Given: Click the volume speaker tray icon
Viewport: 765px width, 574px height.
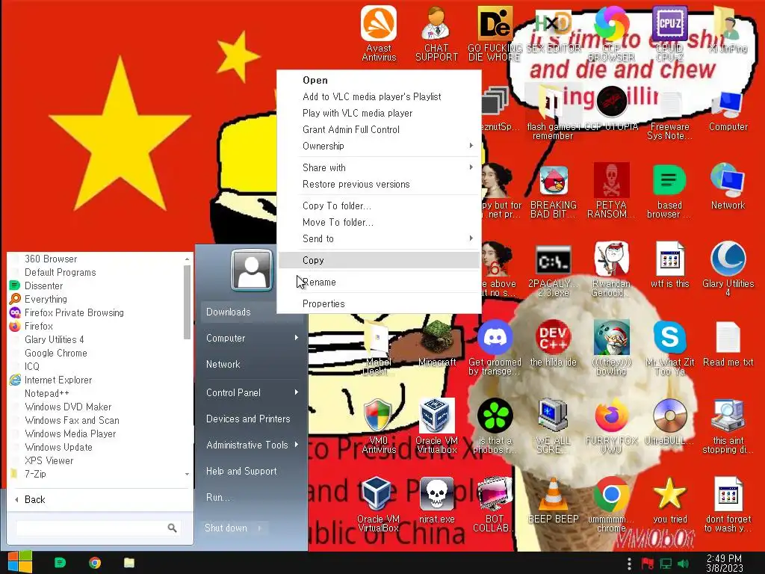Looking at the screenshot, I should (x=683, y=564).
